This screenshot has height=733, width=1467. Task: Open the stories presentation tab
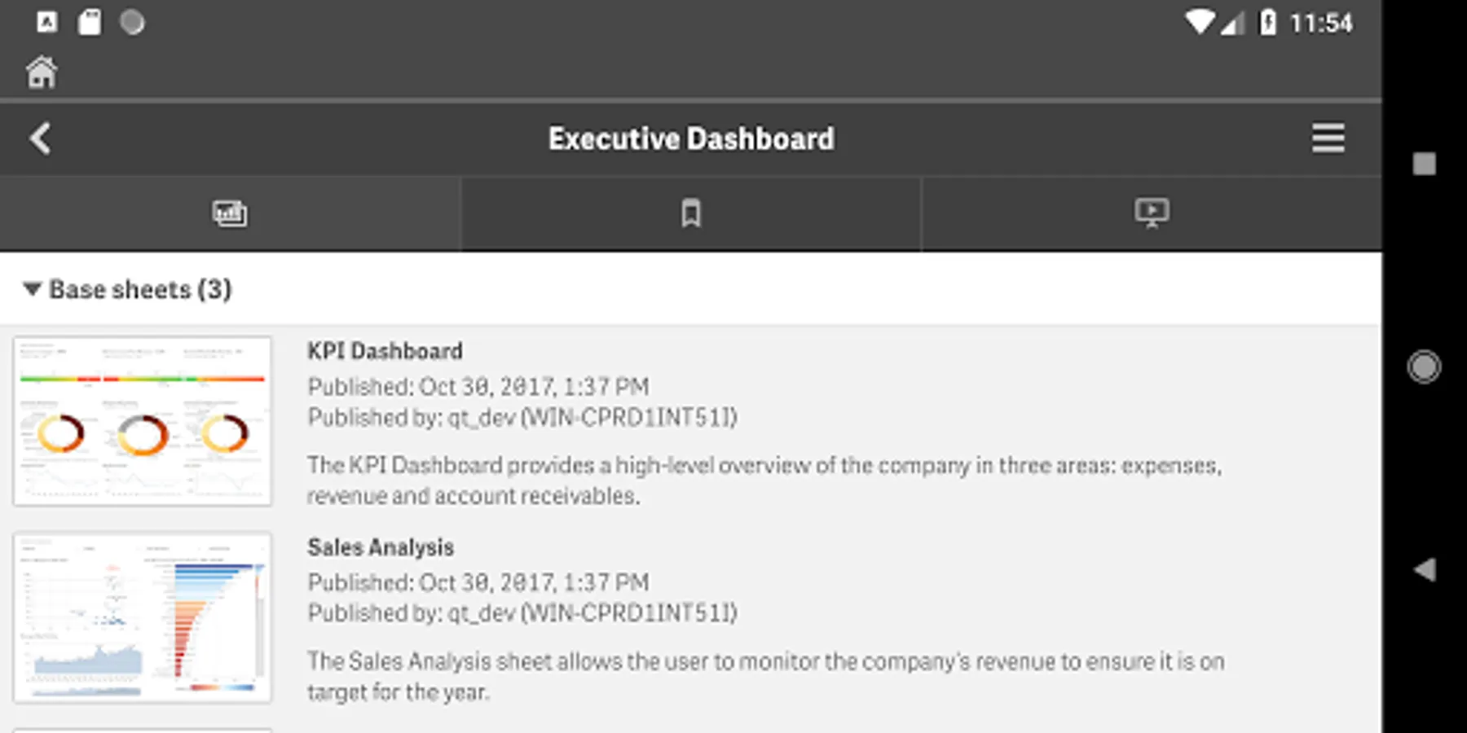pyautogui.click(x=1152, y=214)
